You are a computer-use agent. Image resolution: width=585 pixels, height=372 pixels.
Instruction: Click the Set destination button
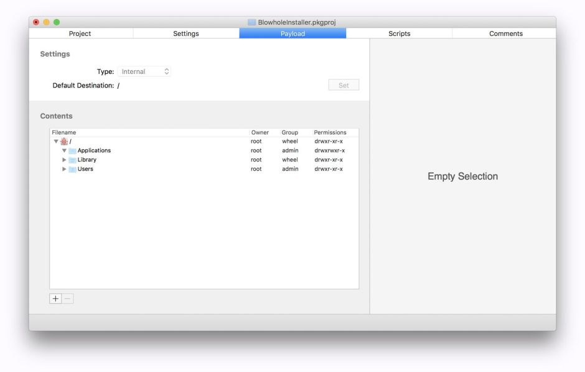(344, 85)
